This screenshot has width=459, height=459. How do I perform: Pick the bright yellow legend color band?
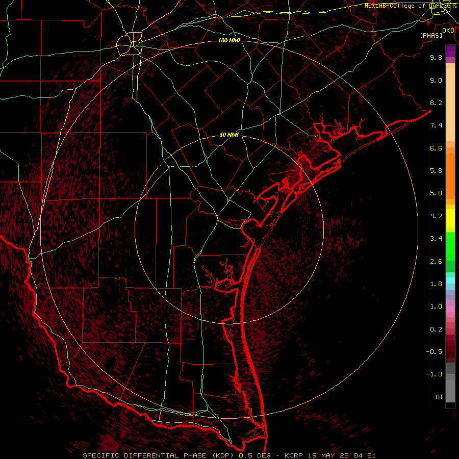(x=450, y=218)
